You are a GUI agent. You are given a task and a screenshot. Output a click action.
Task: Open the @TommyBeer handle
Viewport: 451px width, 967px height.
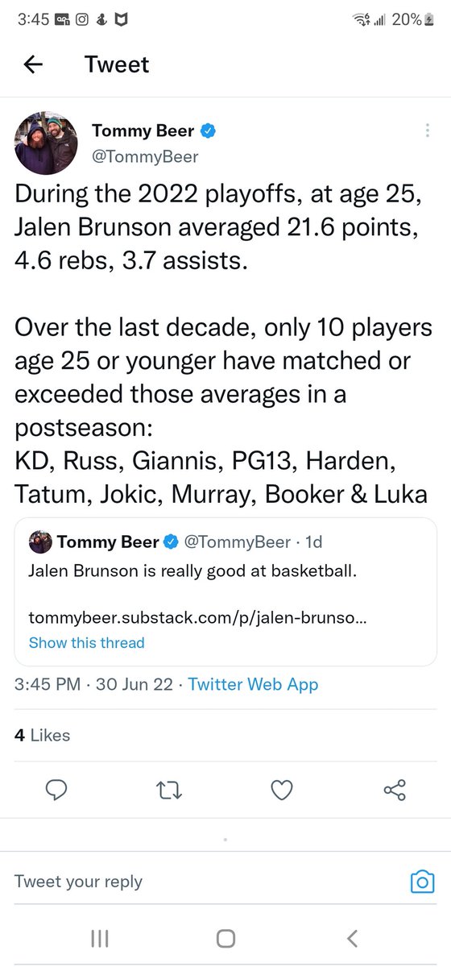pos(145,156)
